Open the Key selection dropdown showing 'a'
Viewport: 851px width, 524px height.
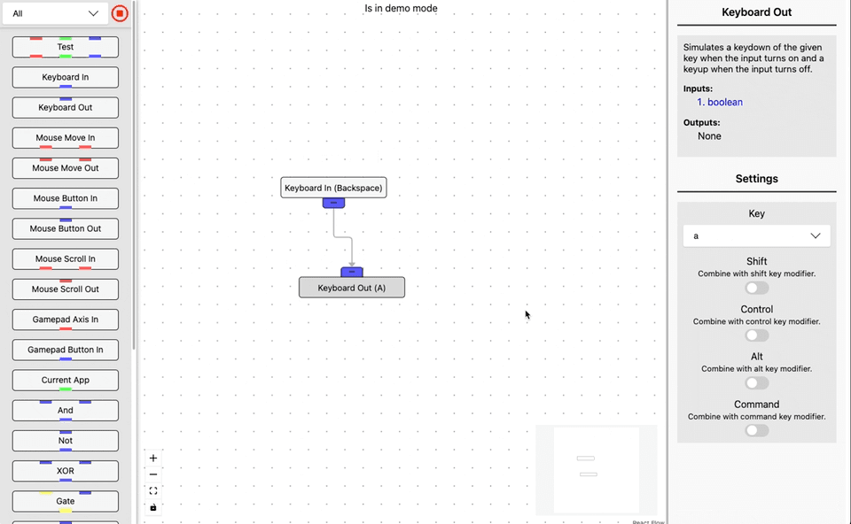[x=756, y=235]
